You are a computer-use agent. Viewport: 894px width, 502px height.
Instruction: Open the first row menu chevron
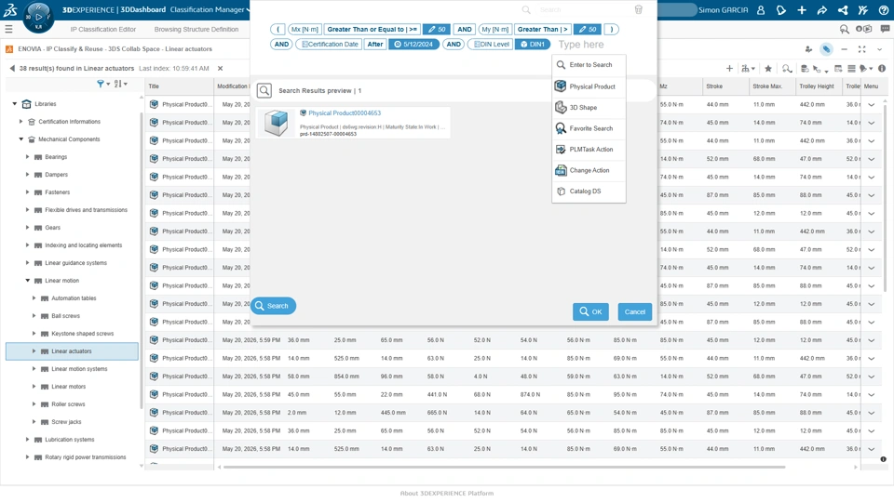point(872,105)
